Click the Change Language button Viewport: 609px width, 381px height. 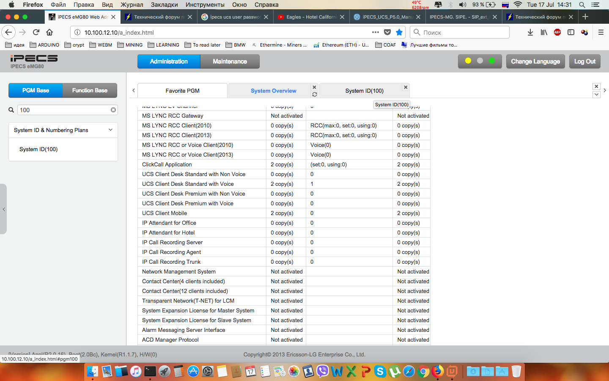click(x=535, y=61)
